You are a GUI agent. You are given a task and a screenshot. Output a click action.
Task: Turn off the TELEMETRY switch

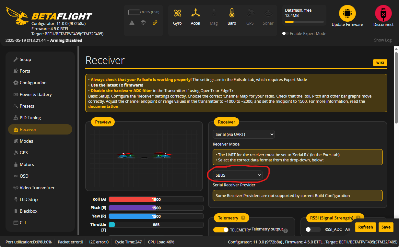(x=221, y=230)
